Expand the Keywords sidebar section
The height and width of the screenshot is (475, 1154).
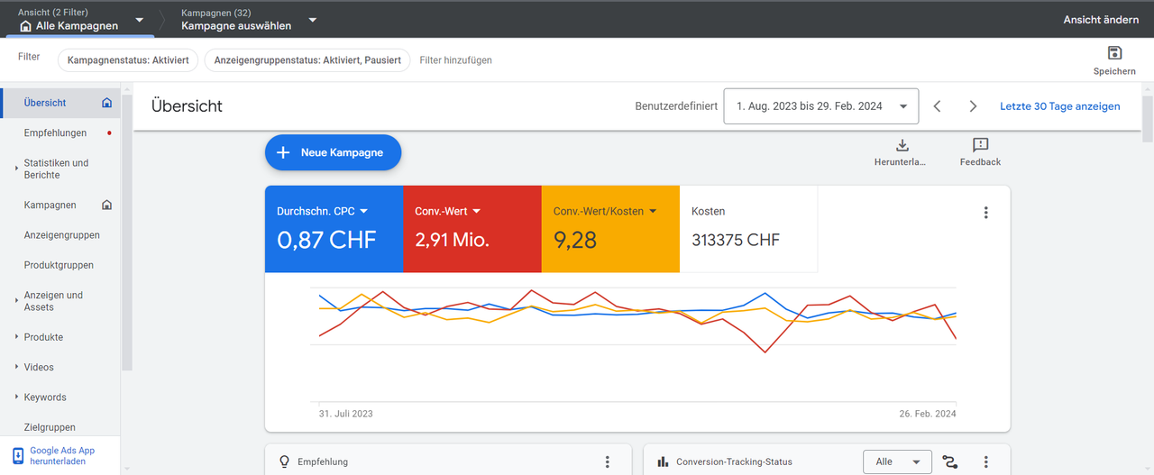16,397
